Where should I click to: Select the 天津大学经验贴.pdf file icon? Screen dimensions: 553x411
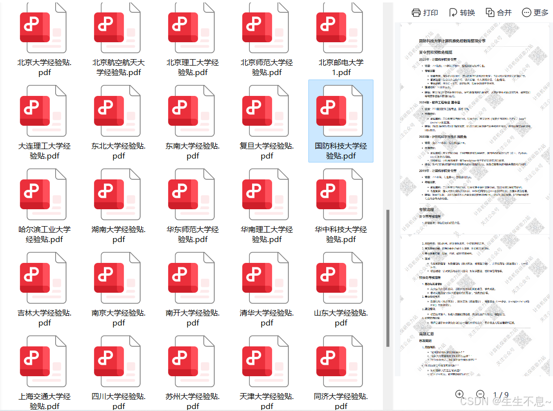tap(265, 361)
